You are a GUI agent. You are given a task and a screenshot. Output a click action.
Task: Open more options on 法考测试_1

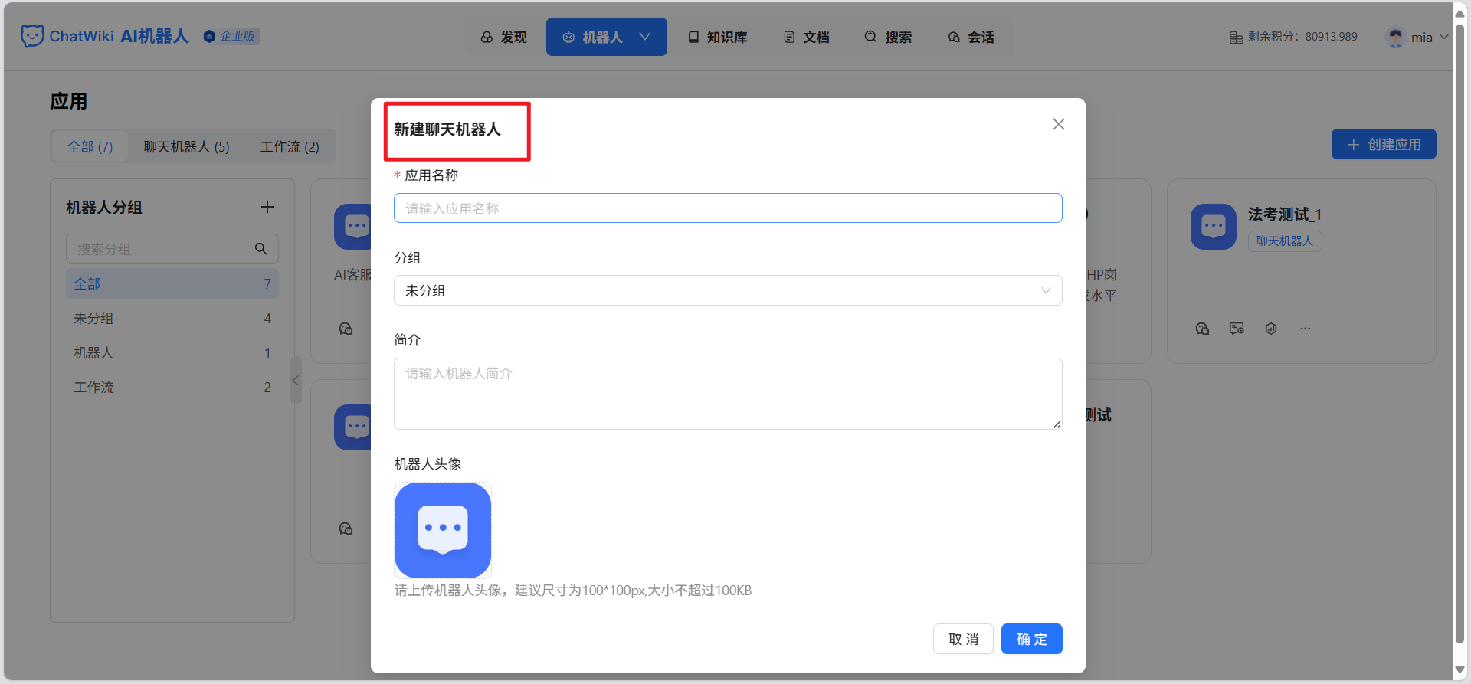1306,329
